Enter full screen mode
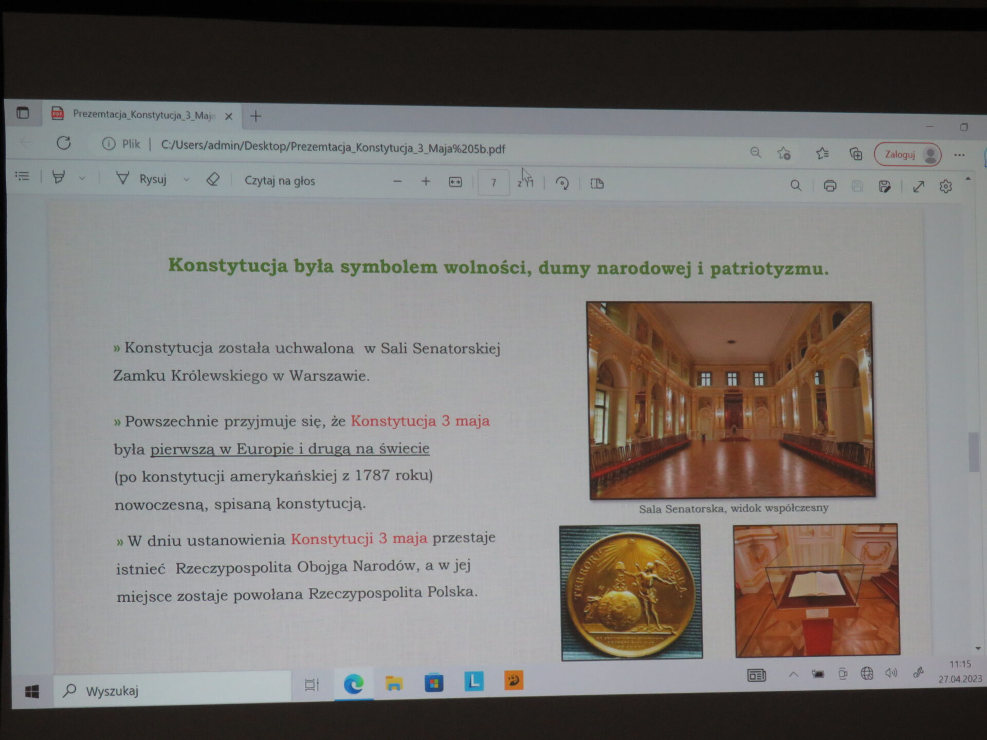 919,187
